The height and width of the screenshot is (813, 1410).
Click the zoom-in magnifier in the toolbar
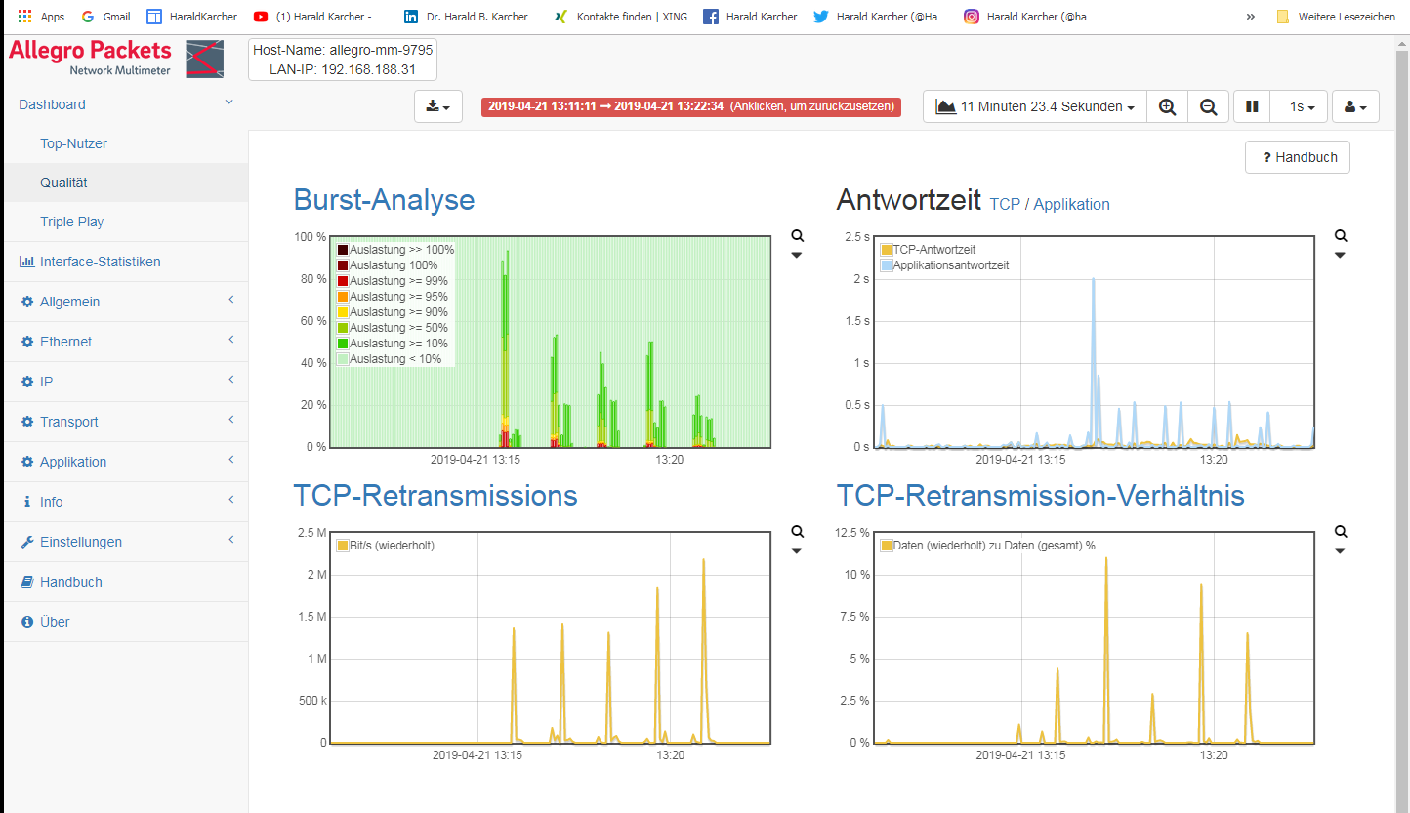tap(1167, 106)
